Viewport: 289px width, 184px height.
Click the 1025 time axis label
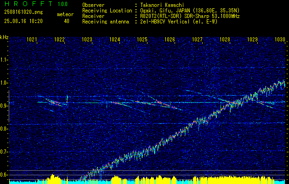point(142,39)
